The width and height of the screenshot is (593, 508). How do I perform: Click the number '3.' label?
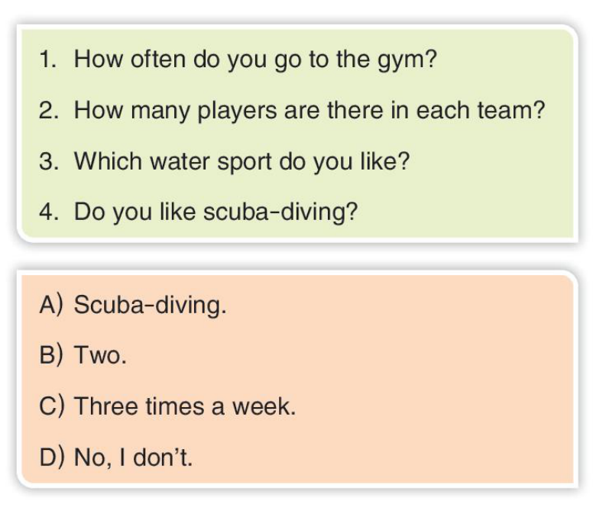[x=50, y=161]
